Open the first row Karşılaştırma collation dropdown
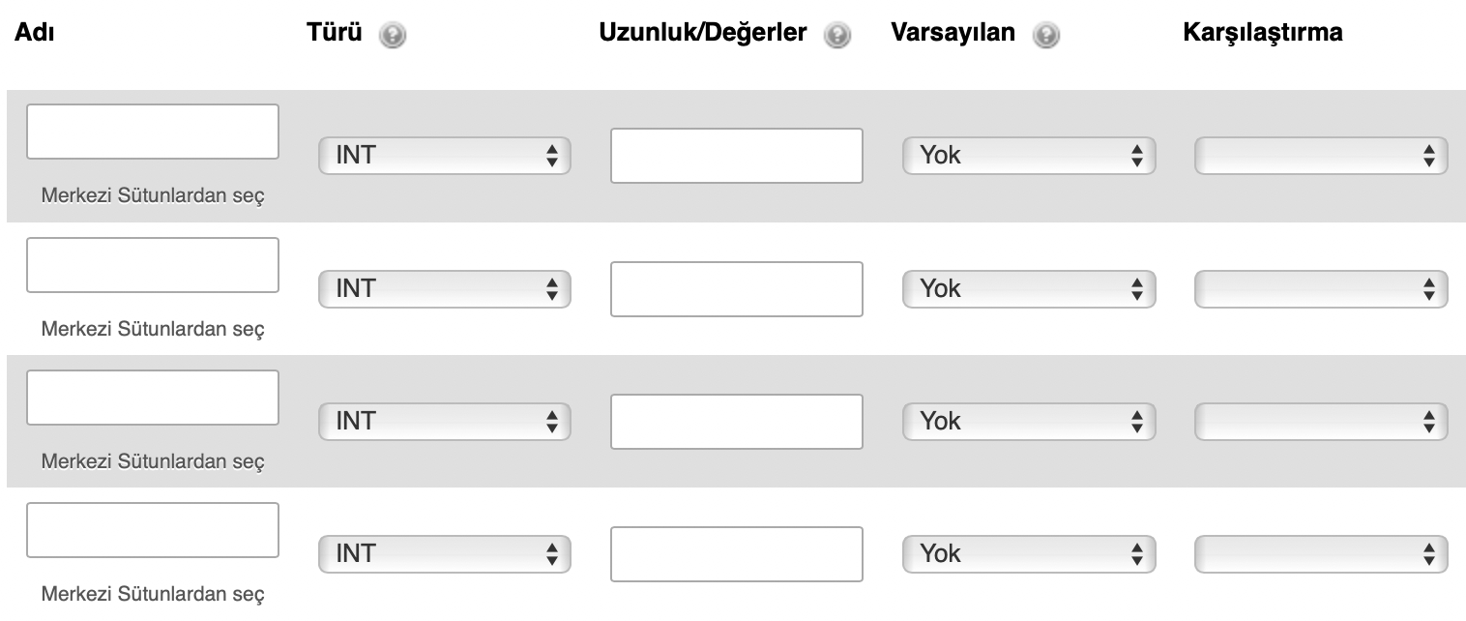This screenshot has width=1466, height=621. click(1321, 156)
